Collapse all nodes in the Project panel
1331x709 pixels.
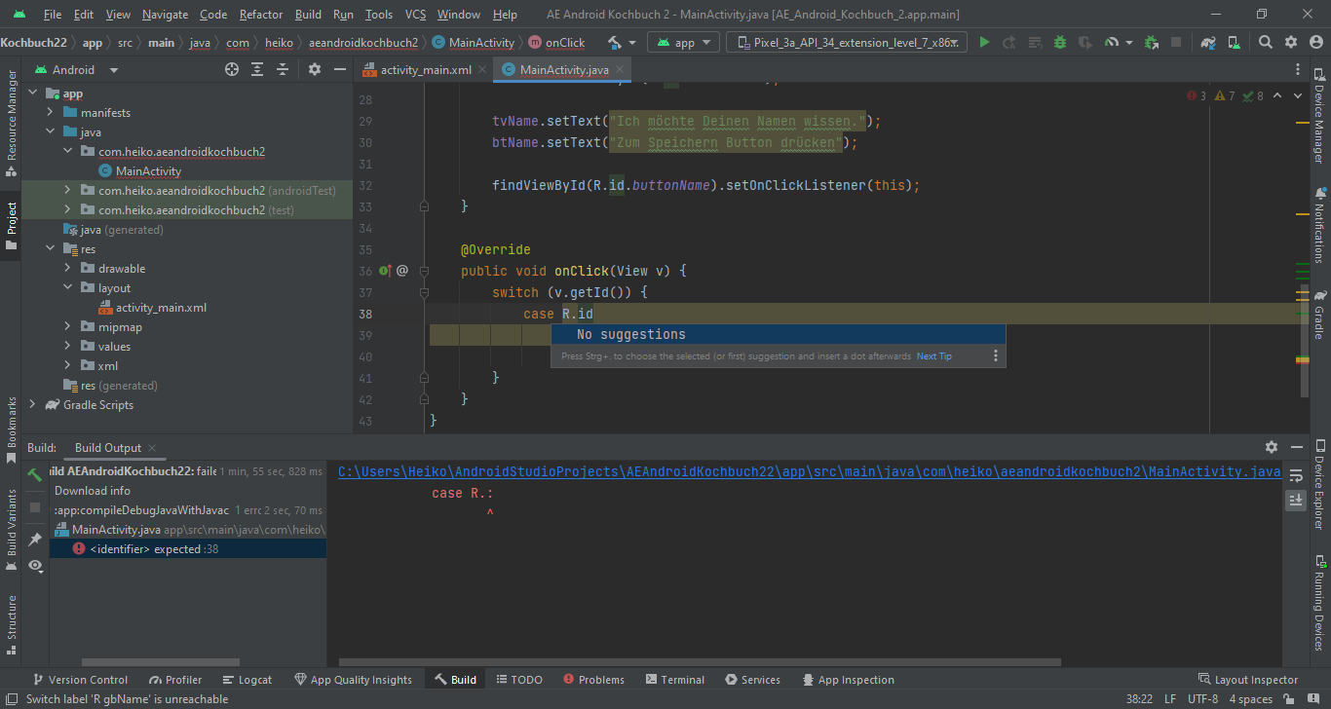[283, 70]
